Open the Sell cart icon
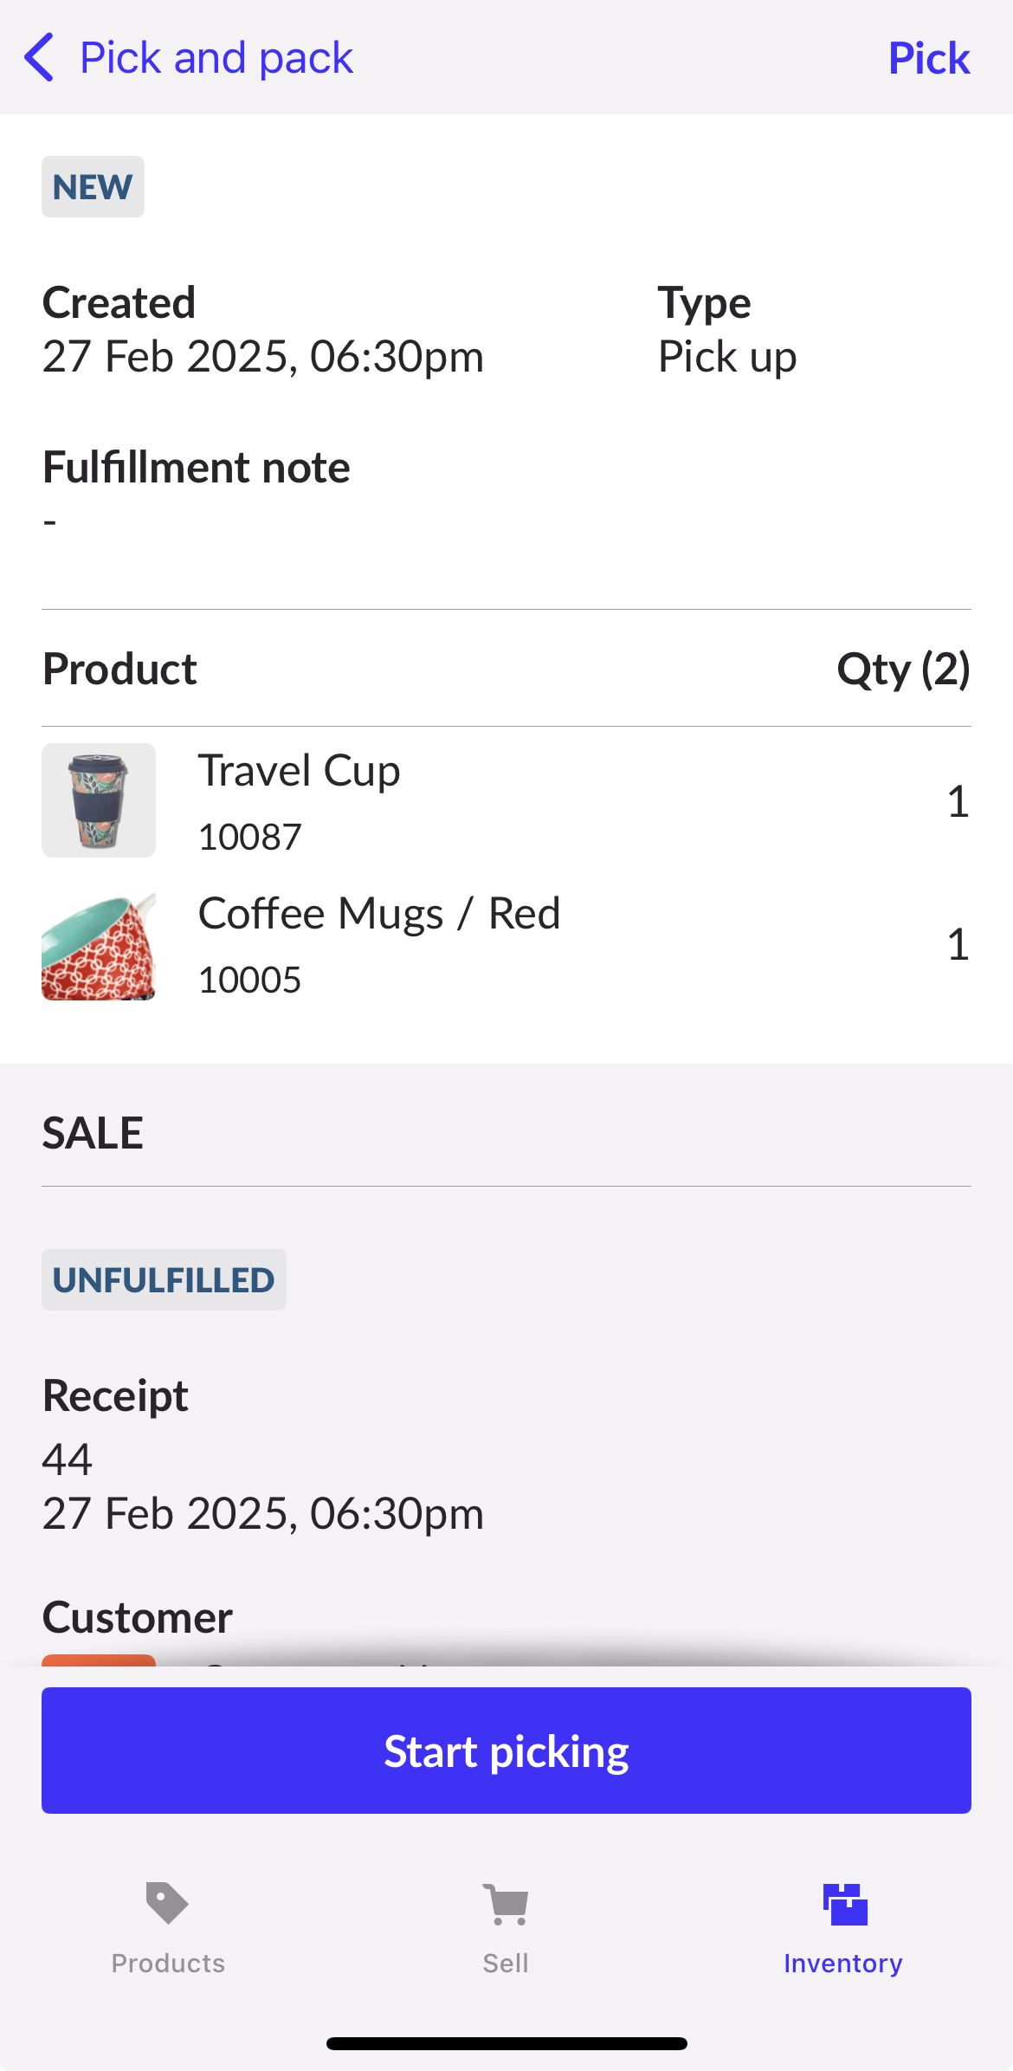 (x=506, y=1904)
